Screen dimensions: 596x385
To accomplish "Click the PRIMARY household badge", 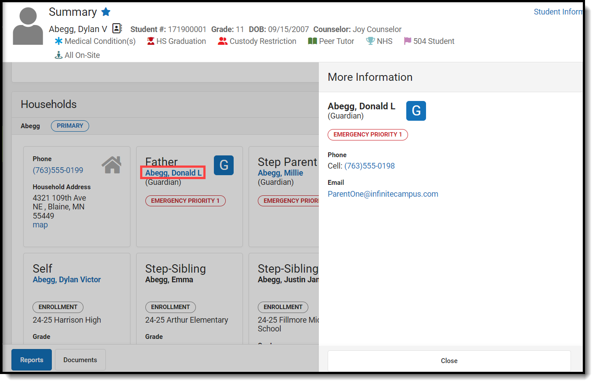I will tap(70, 126).
